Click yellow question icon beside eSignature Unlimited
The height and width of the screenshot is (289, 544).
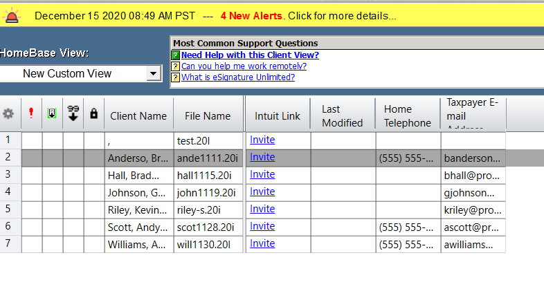tap(175, 77)
